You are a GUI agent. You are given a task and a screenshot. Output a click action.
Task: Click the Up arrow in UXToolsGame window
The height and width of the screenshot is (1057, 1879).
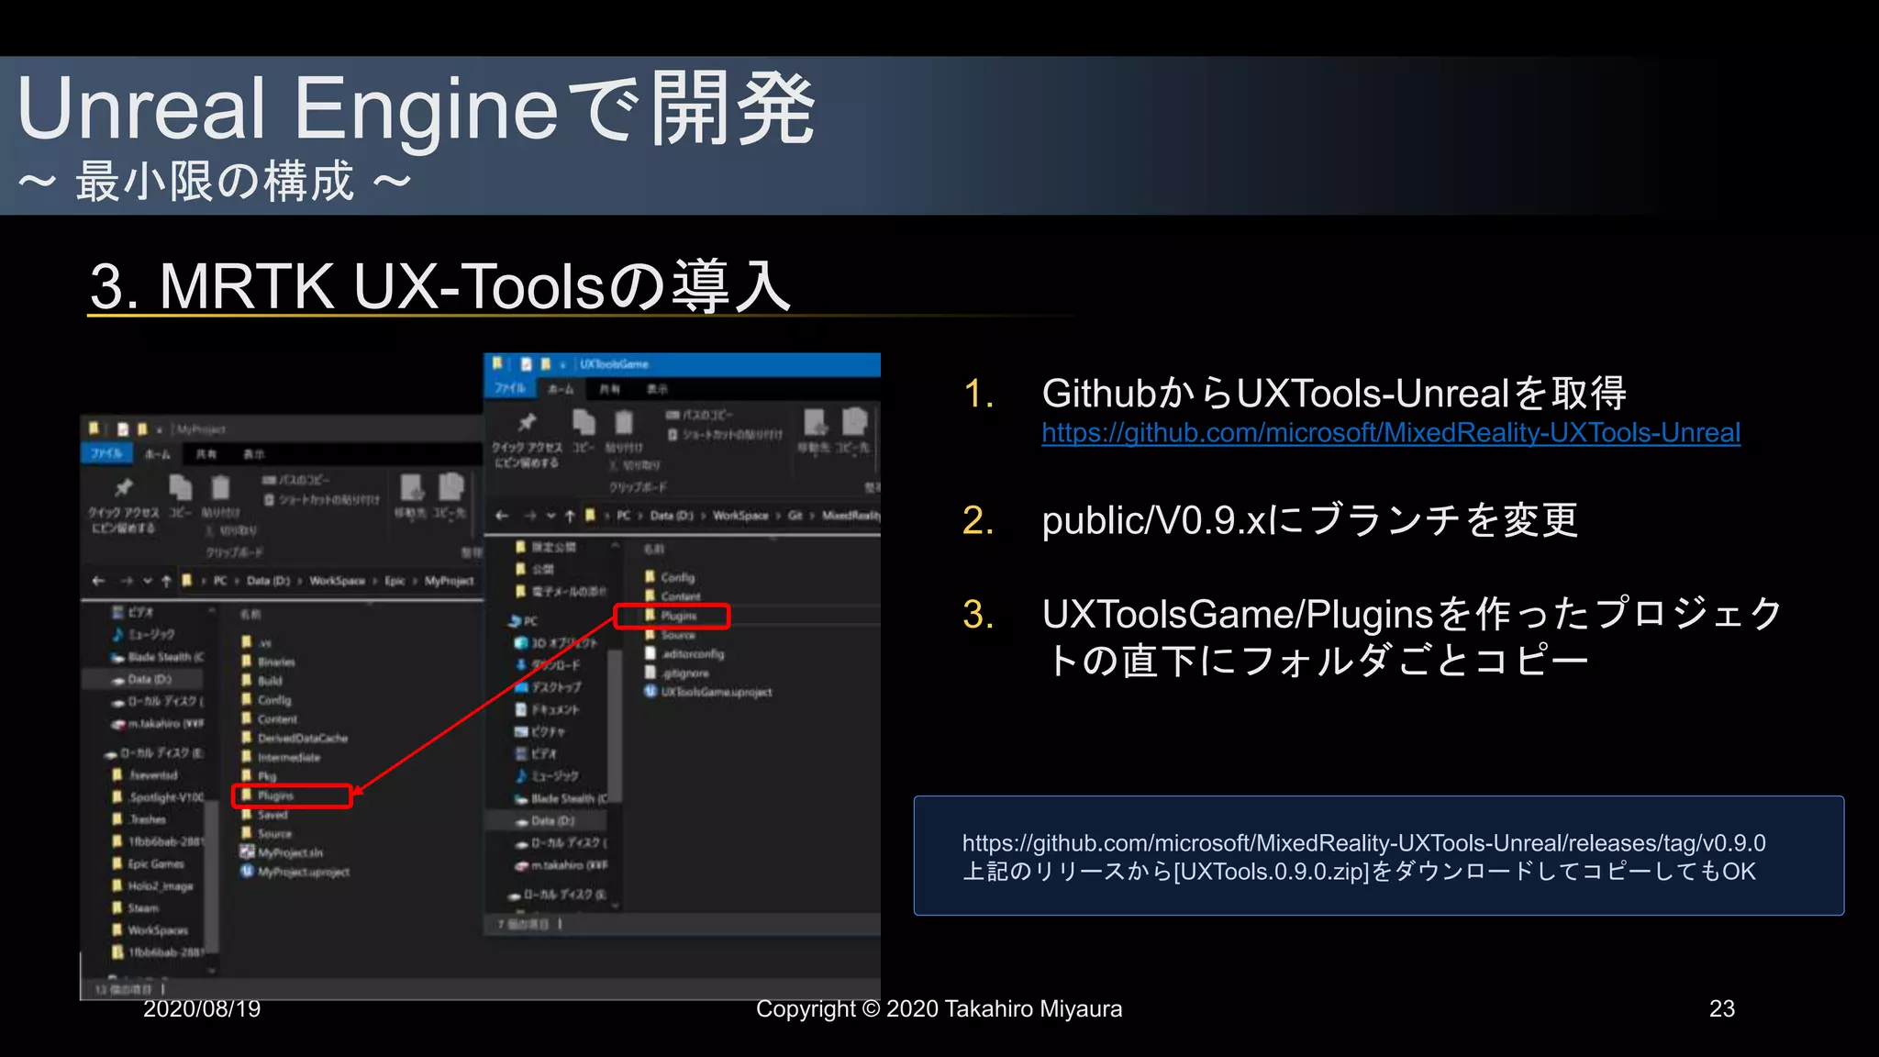(570, 516)
